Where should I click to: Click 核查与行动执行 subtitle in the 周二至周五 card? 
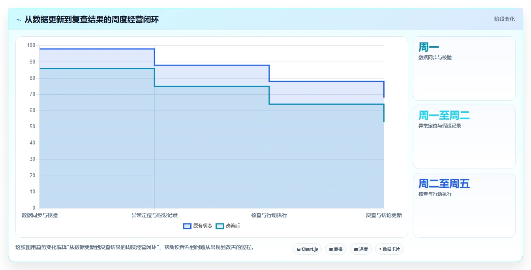pyautogui.click(x=435, y=194)
